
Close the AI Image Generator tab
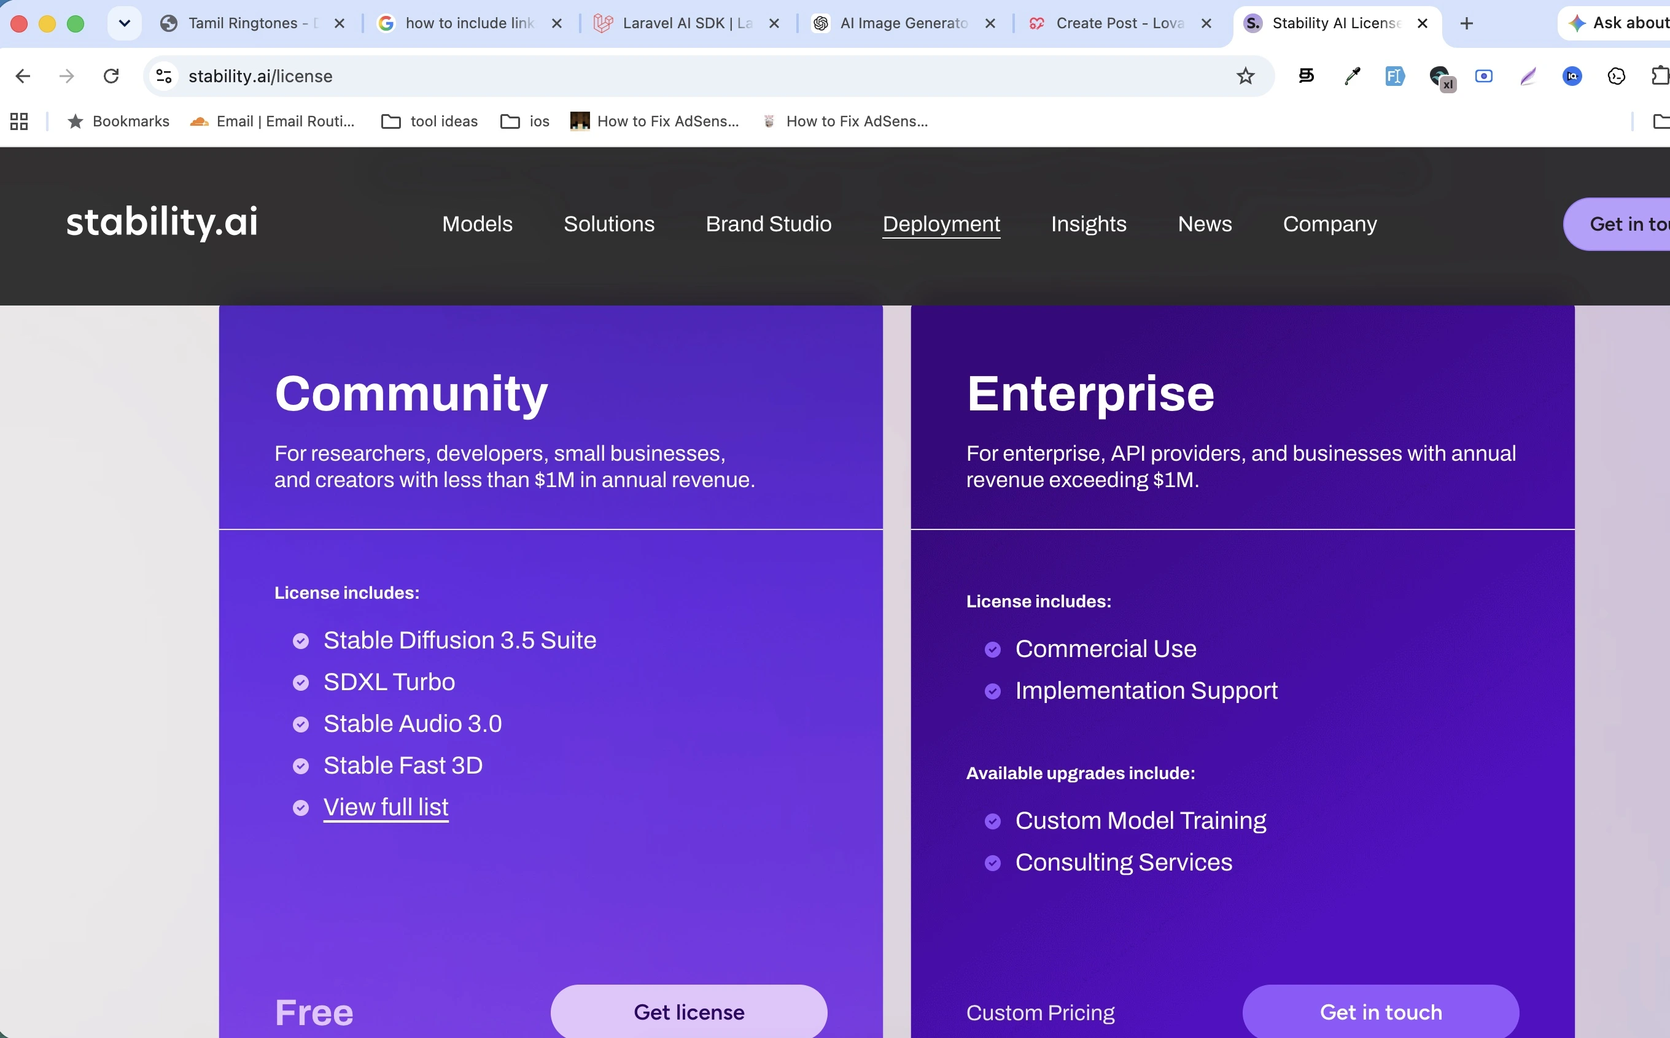click(990, 23)
